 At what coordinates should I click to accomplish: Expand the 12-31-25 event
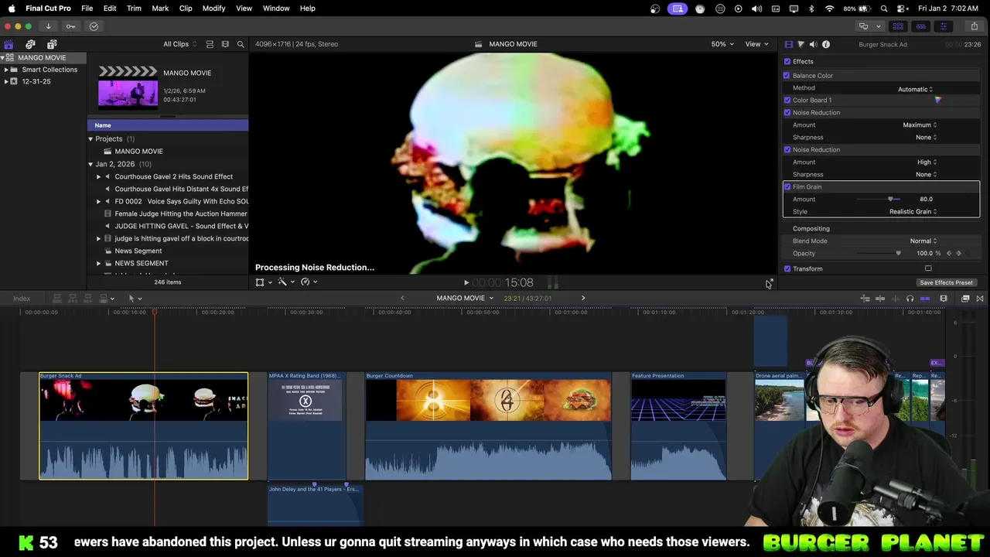point(6,81)
